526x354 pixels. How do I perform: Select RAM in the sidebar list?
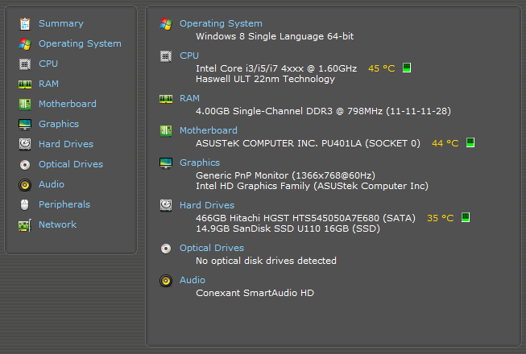[x=48, y=84]
